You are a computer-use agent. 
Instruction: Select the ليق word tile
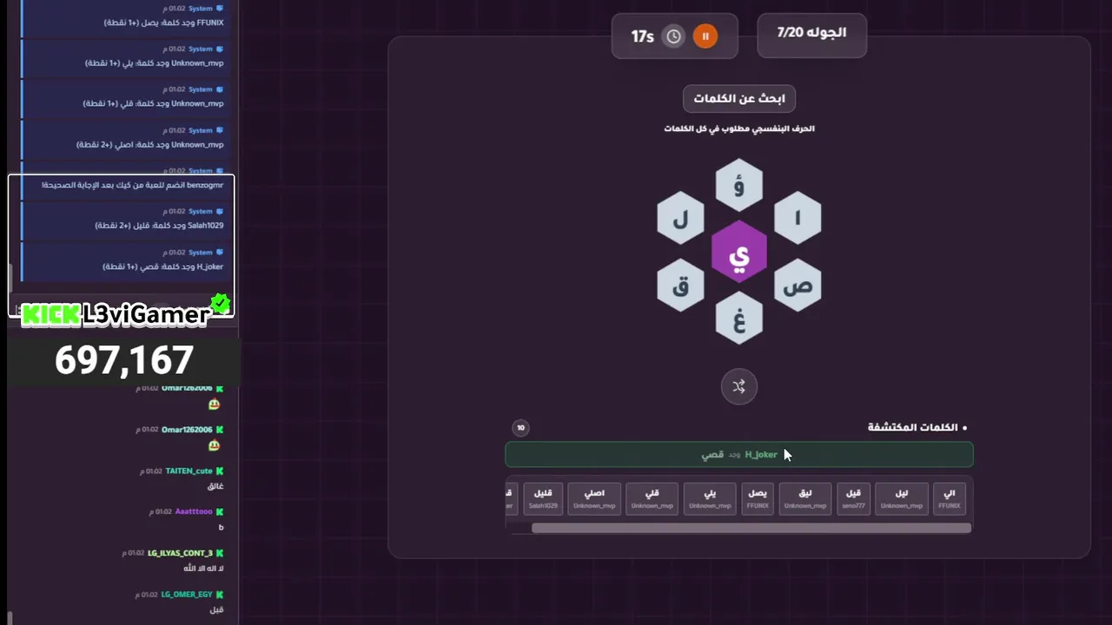click(805, 498)
